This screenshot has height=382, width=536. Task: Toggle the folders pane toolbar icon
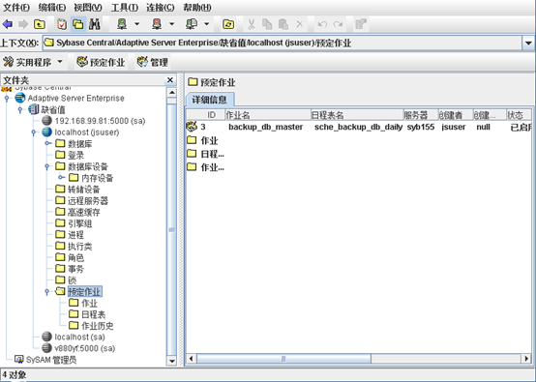pos(78,24)
